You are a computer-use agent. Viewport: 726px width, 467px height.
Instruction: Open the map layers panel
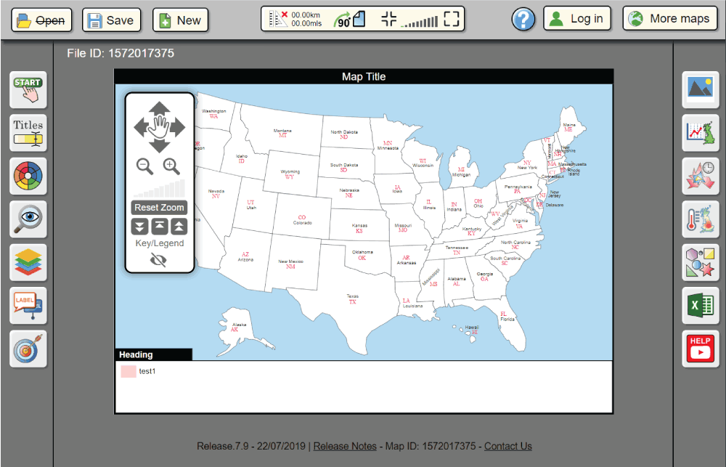pyautogui.click(x=27, y=262)
